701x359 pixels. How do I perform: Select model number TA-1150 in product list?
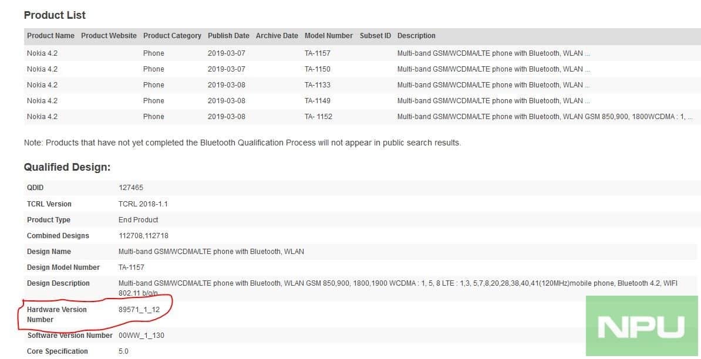pyautogui.click(x=317, y=69)
